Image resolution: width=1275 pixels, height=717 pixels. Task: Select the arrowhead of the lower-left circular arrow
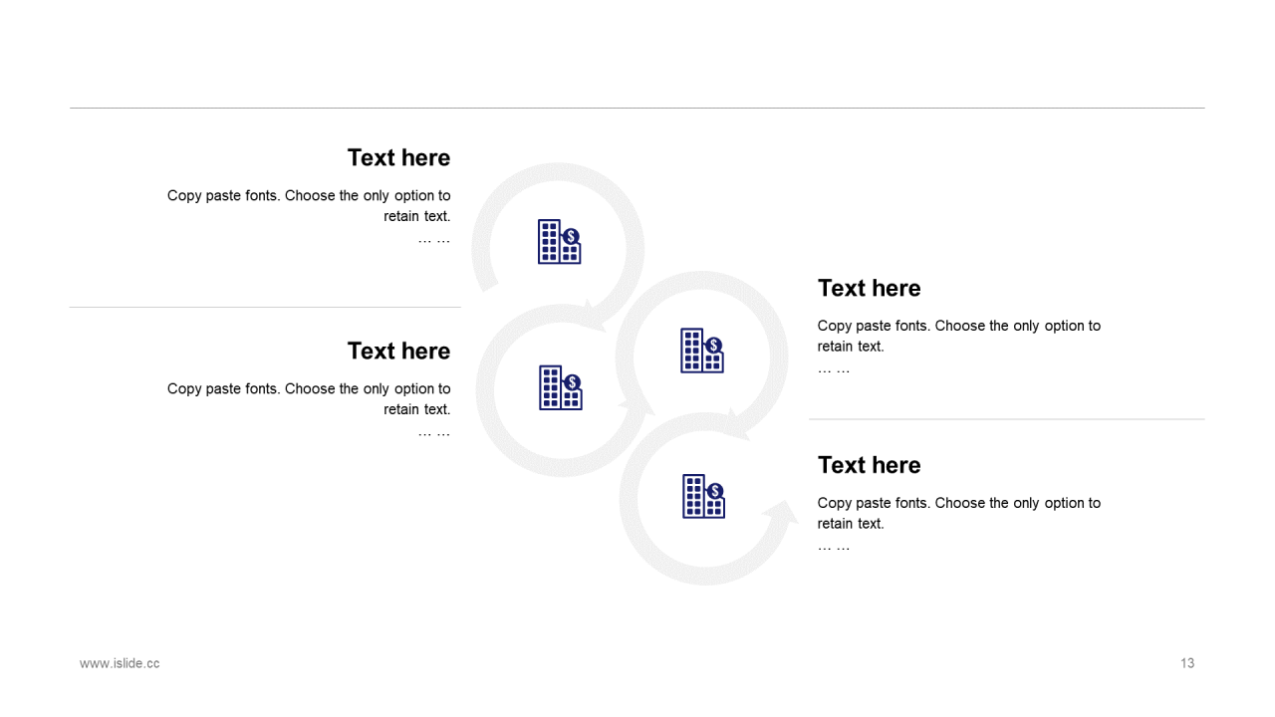[x=637, y=403]
